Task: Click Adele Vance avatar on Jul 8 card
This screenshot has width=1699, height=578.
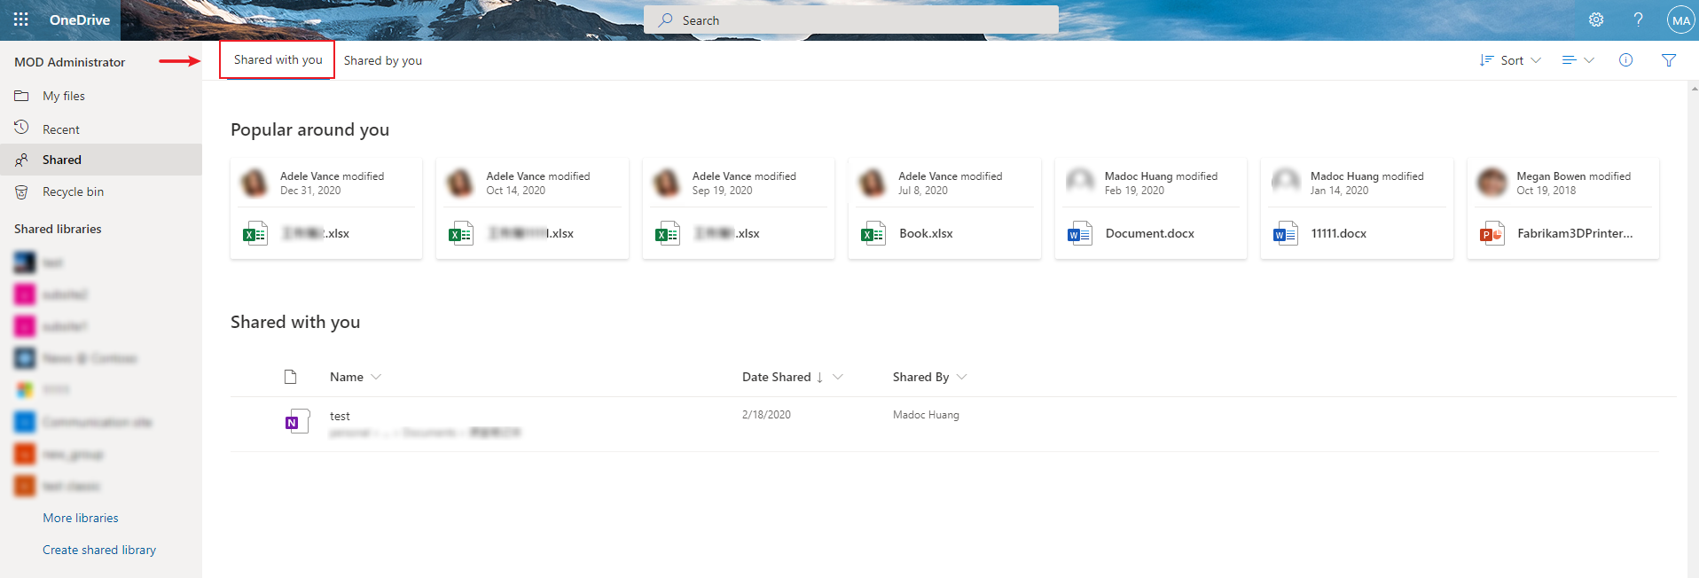Action: pyautogui.click(x=873, y=183)
